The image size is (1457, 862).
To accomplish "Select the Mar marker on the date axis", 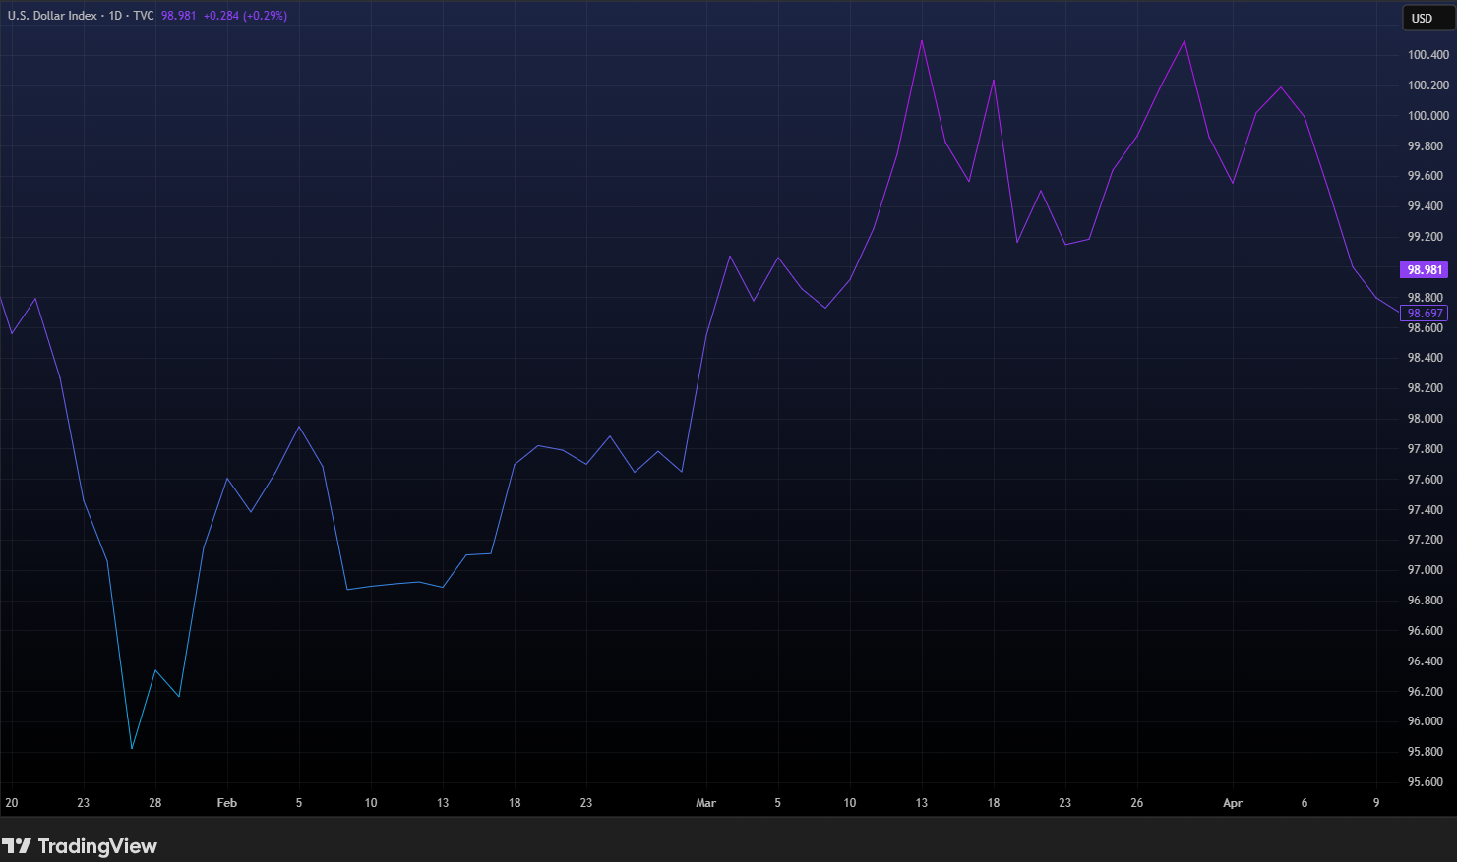I will click(x=705, y=803).
